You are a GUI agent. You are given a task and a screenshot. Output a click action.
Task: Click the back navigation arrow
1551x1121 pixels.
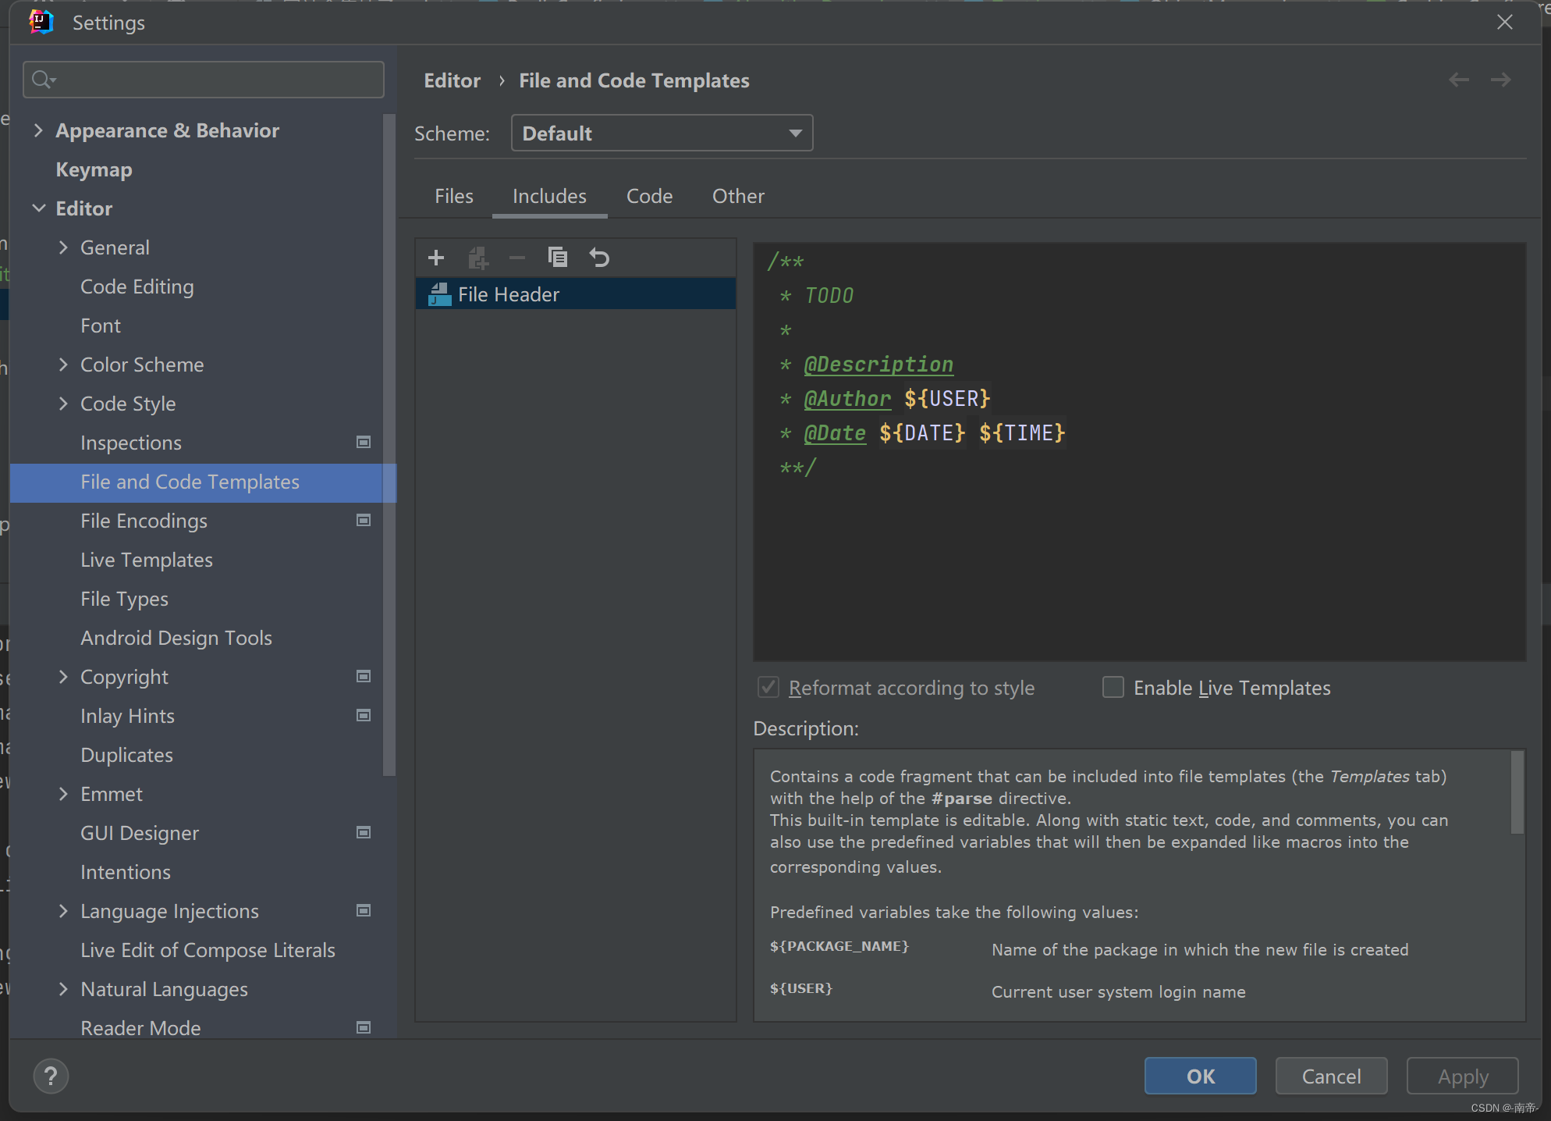tap(1459, 80)
